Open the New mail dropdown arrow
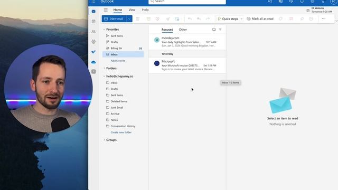 pos(129,19)
